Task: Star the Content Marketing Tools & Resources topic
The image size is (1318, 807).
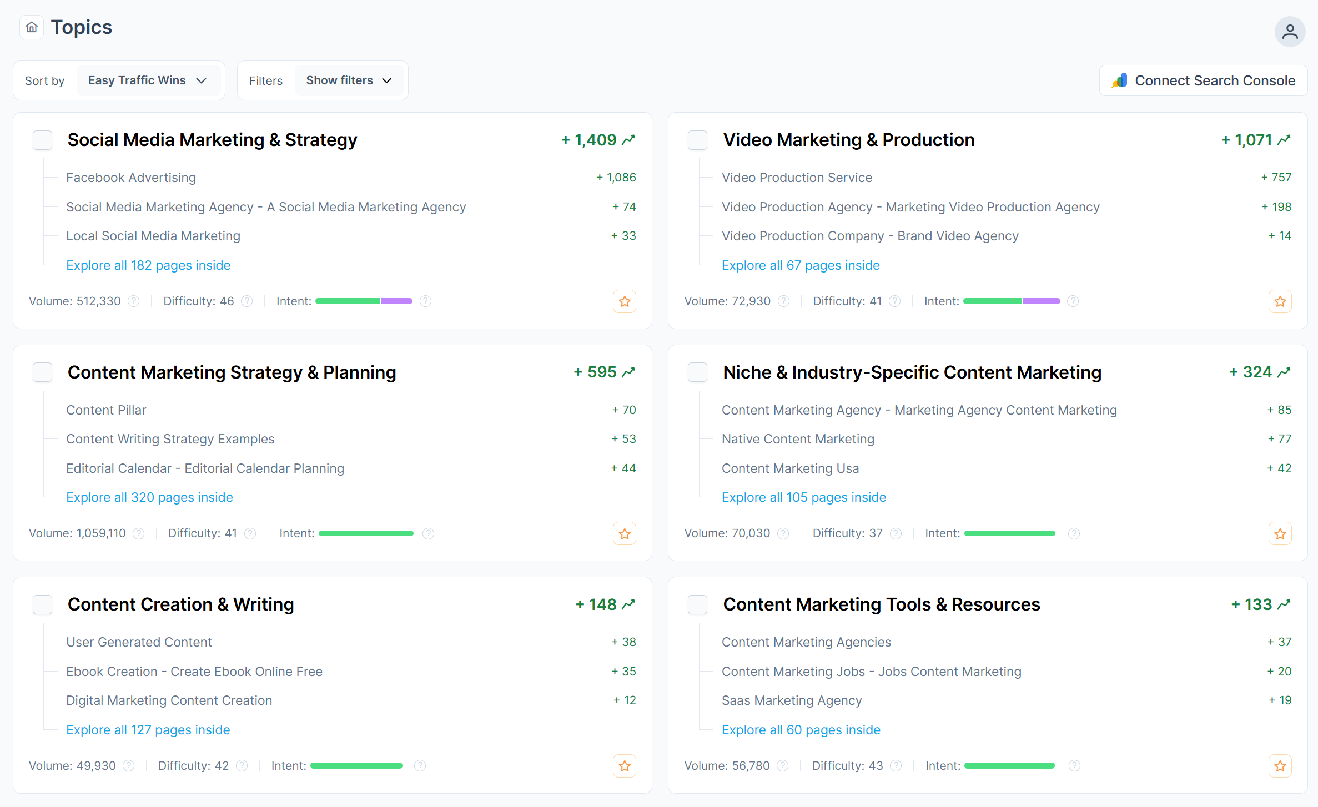Action: (x=1280, y=766)
